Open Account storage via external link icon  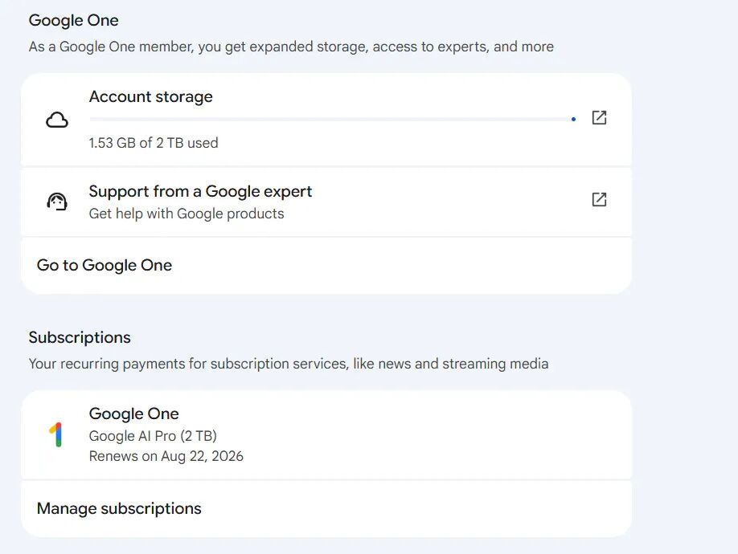coord(599,117)
